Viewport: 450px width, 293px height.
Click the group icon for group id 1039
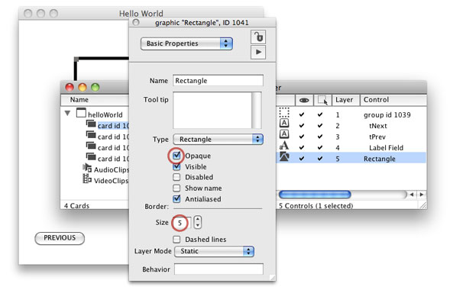284,112
